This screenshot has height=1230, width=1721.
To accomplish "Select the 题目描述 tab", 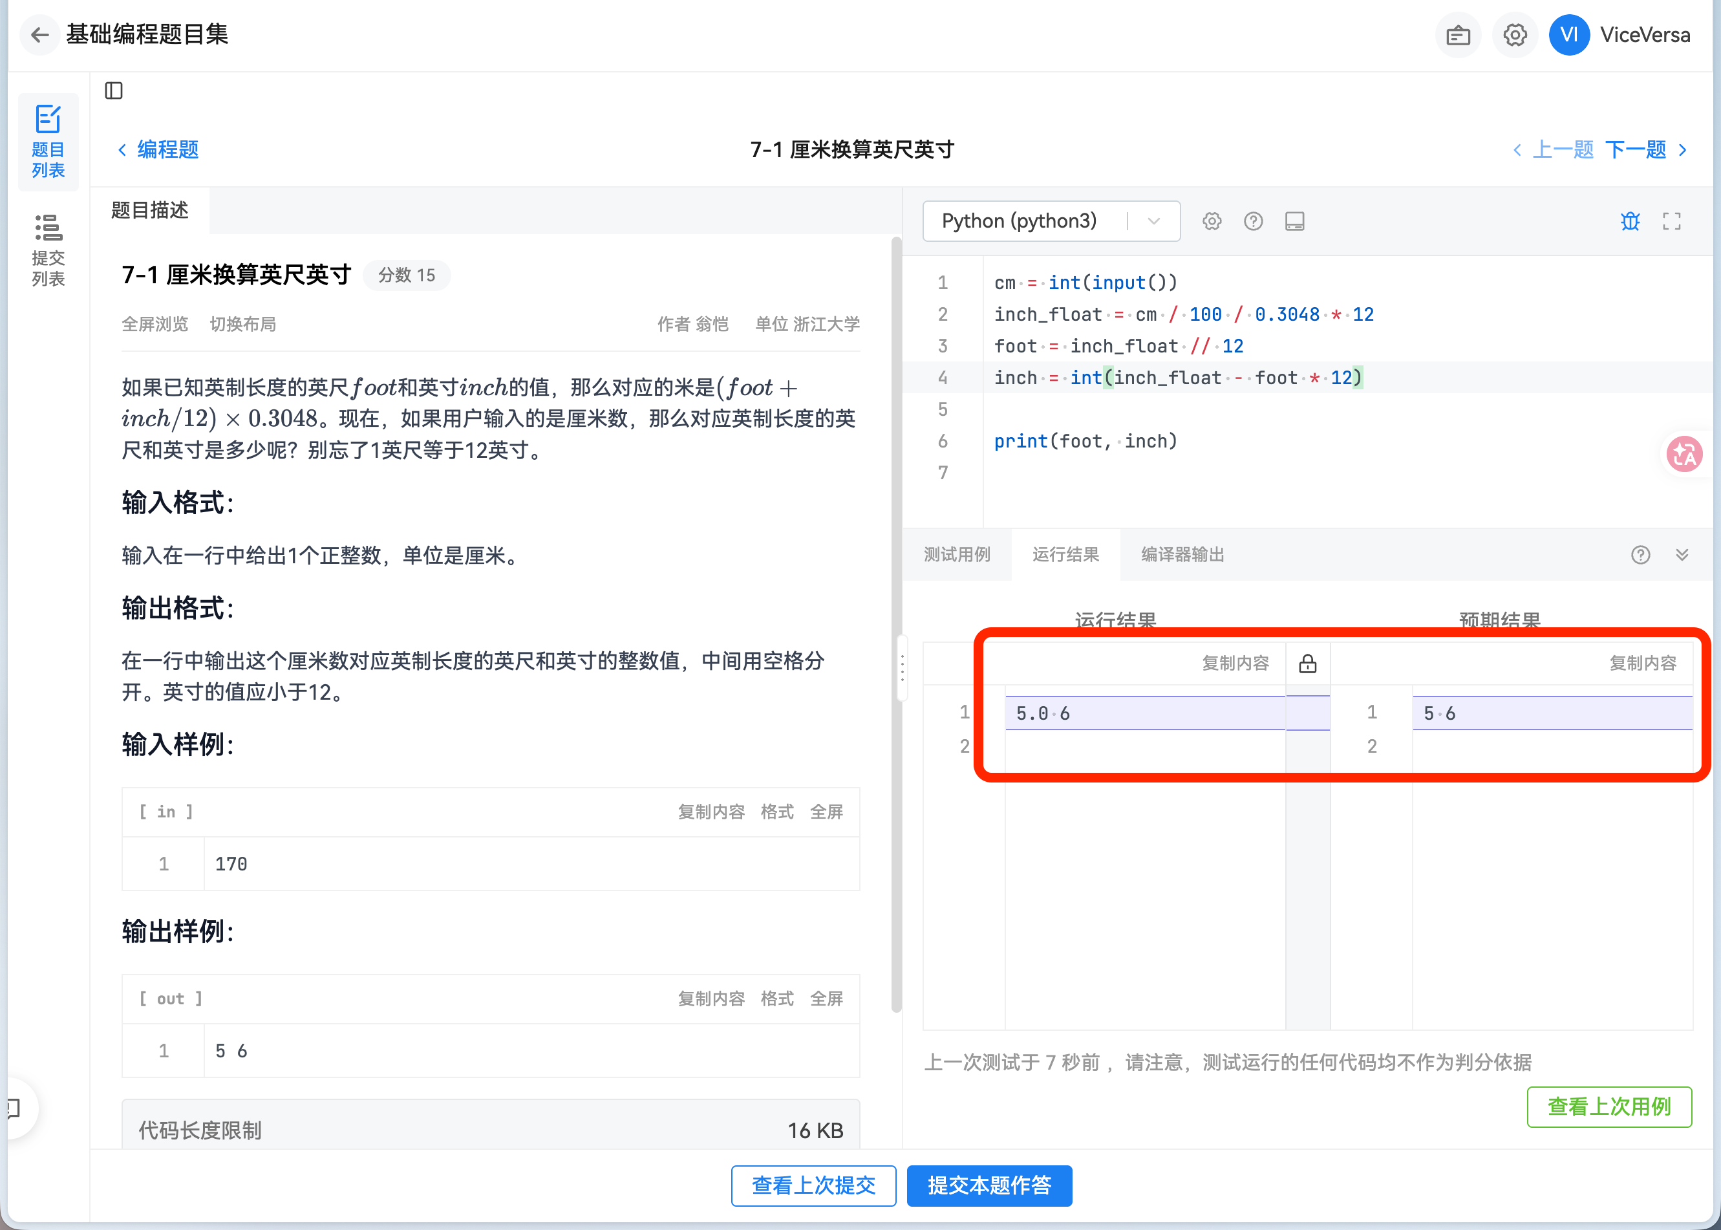I will (150, 210).
